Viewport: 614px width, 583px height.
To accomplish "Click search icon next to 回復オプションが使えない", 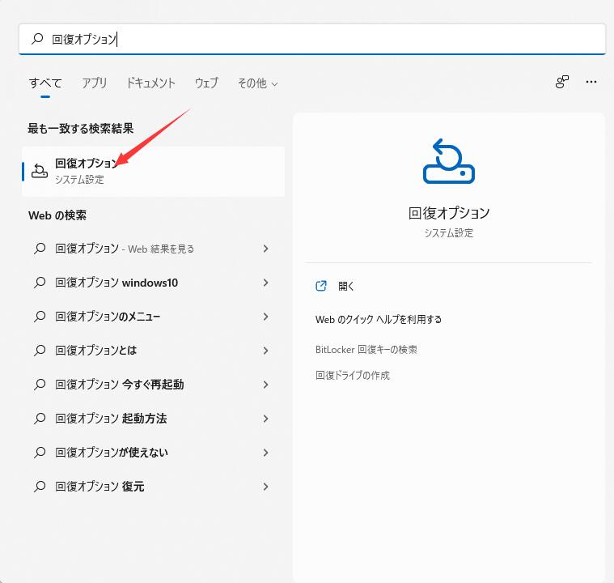I will (40, 453).
